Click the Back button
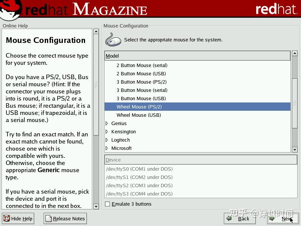Image resolution: width=301 pixels, height=226 pixels. pyautogui.click(x=240, y=219)
